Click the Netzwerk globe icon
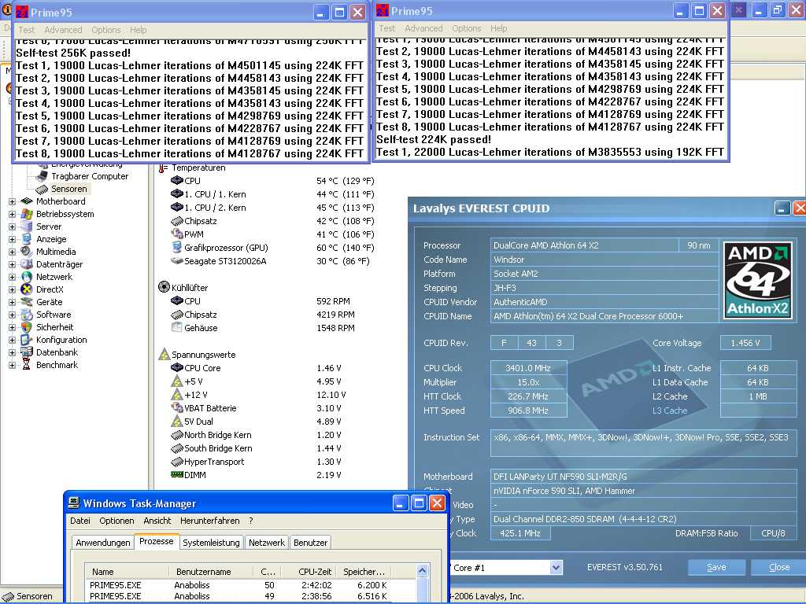806x604 pixels. [27, 277]
